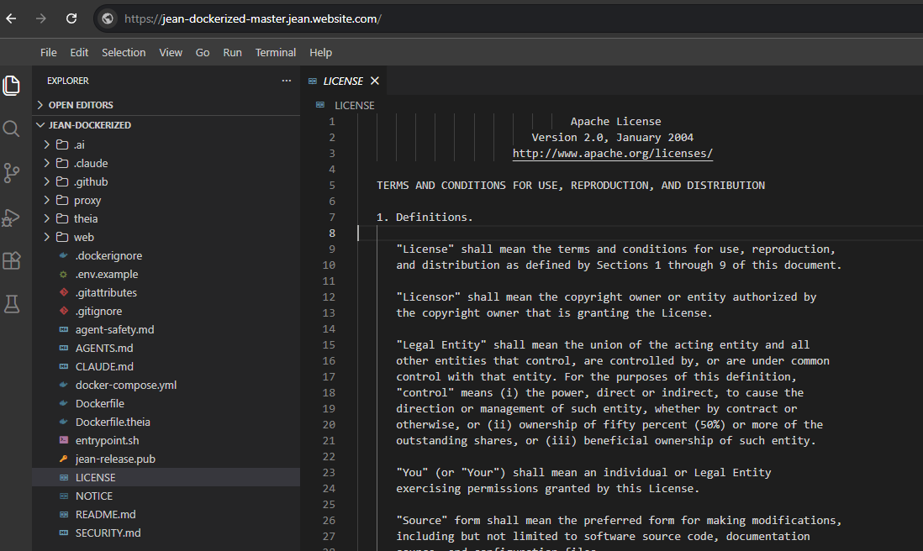The height and width of the screenshot is (551, 923).
Task: Expand the .claude folder chevron
Action: click(x=46, y=163)
